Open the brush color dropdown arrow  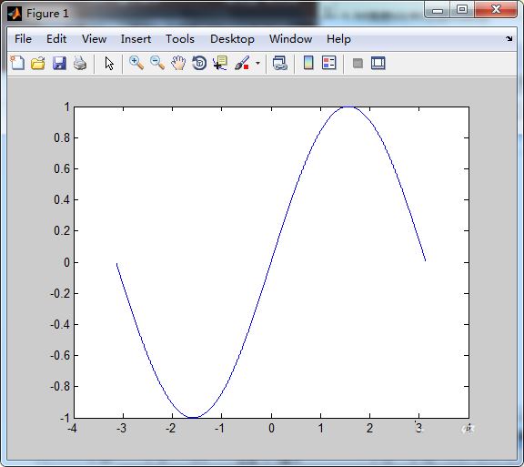coord(257,63)
